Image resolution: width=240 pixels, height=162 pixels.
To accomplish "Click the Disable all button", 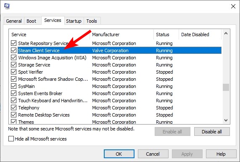I will pyautogui.click(x=212, y=132).
